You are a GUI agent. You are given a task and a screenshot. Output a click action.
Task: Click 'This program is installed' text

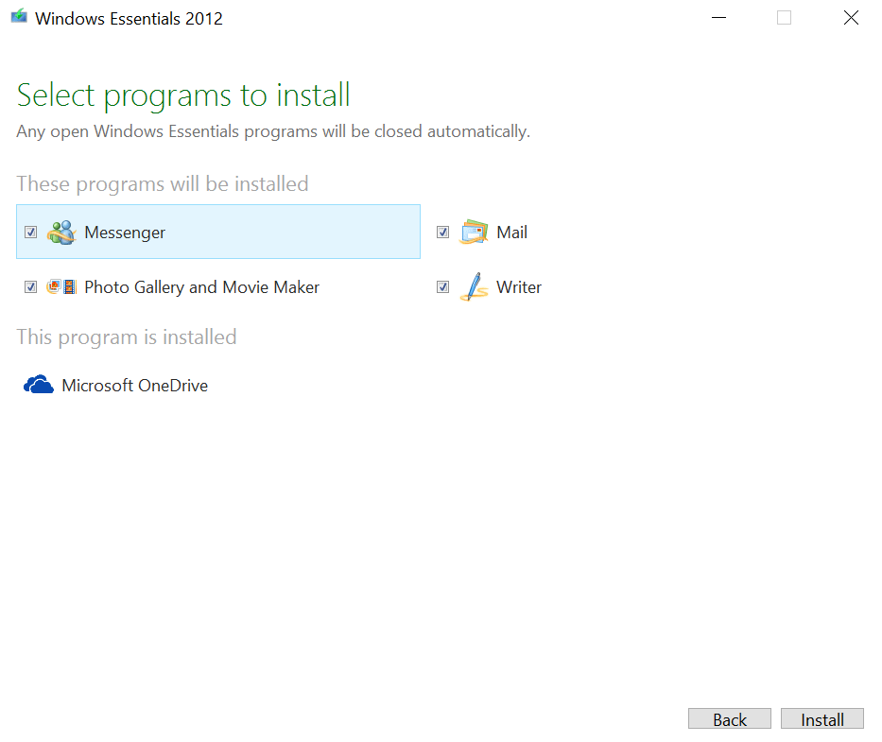click(127, 336)
